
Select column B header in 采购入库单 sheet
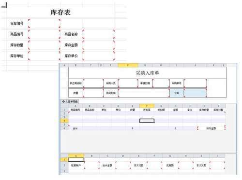coord(76,65)
